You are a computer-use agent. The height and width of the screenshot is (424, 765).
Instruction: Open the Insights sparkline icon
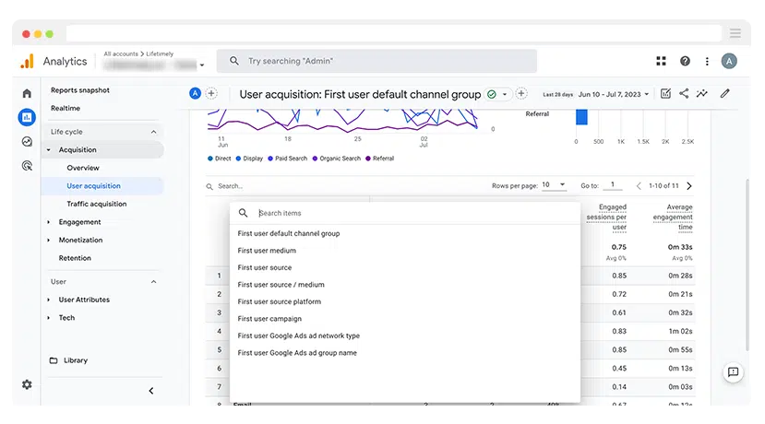702,94
